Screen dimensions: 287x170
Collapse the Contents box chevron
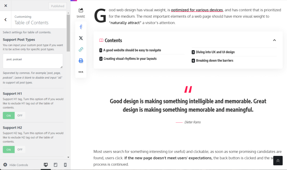[274, 40]
